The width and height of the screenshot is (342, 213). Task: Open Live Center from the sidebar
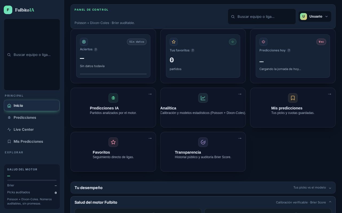32,129
